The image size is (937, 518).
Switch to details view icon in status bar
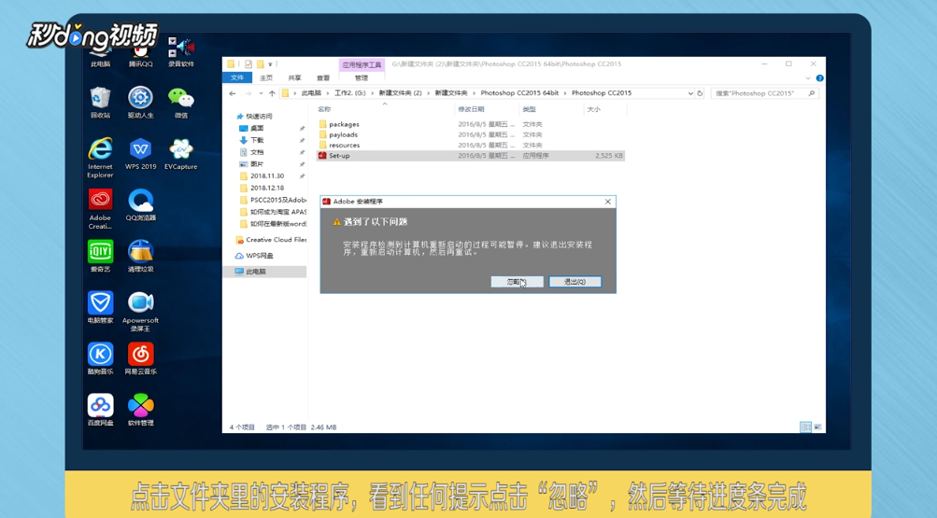(x=805, y=427)
